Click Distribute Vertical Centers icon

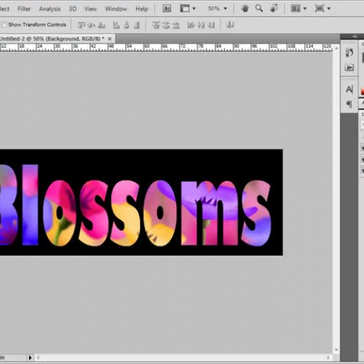click(x=166, y=25)
